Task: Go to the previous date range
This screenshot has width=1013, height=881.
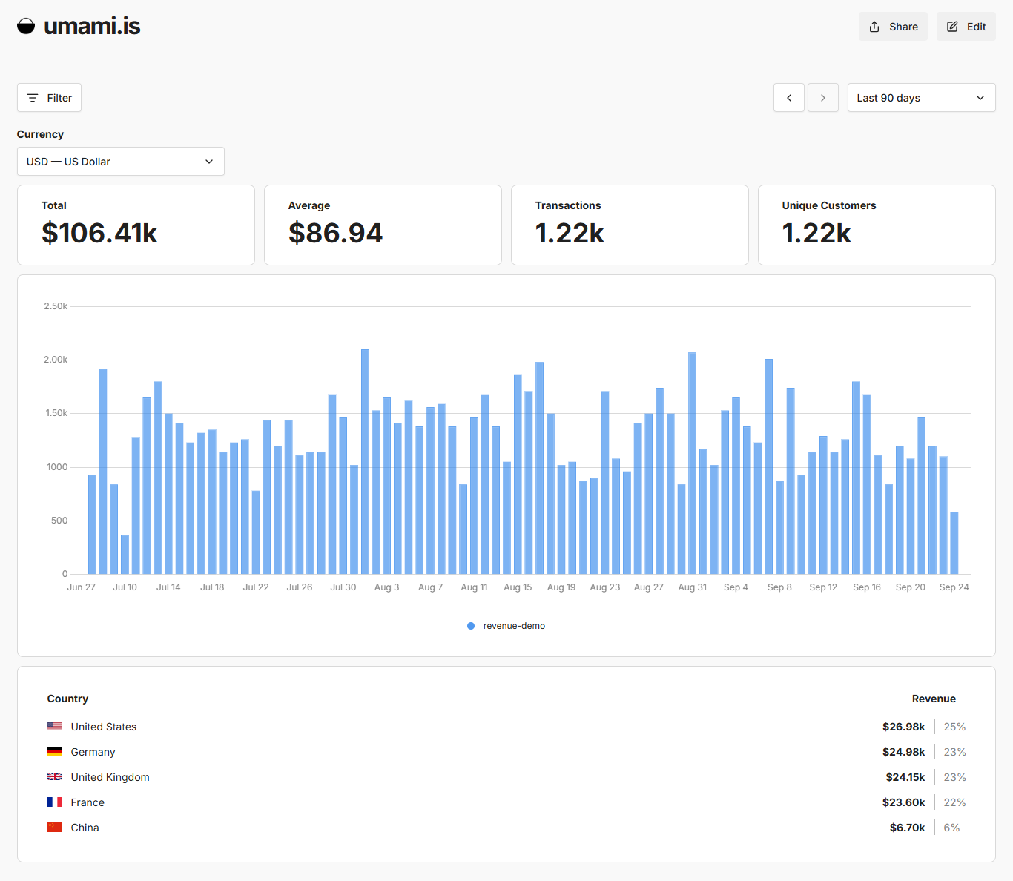Action: click(788, 98)
